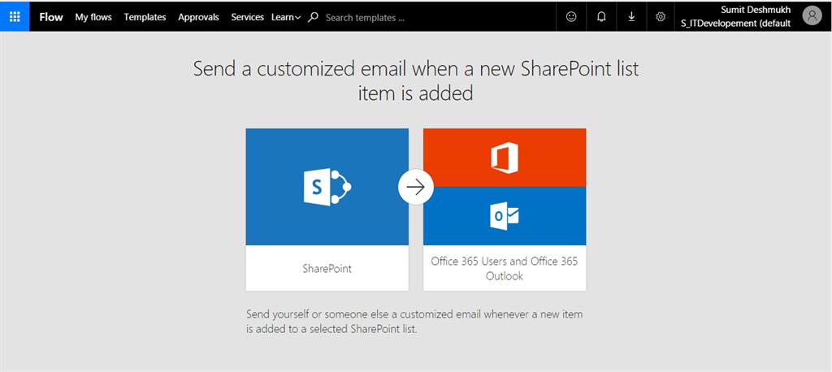Click the Flow home link

[x=51, y=17]
